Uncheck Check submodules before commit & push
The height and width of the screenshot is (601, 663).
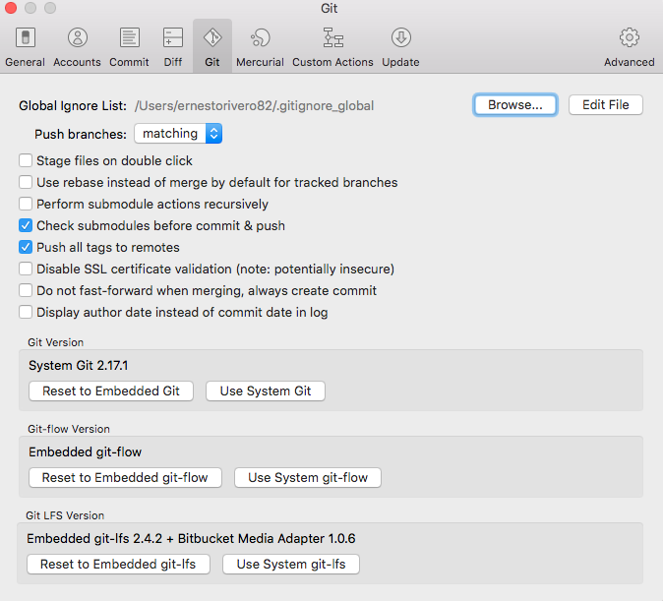point(26,225)
